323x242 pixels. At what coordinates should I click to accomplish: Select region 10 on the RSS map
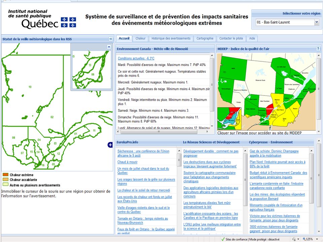point(30,87)
